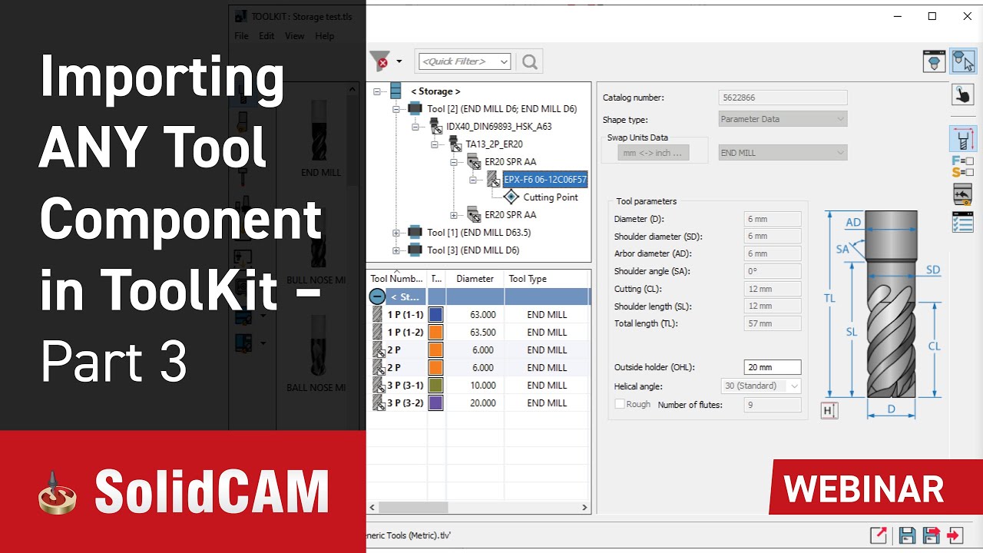
Task: Sort by the Tool Number column header
Action: click(x=397, y=279)
